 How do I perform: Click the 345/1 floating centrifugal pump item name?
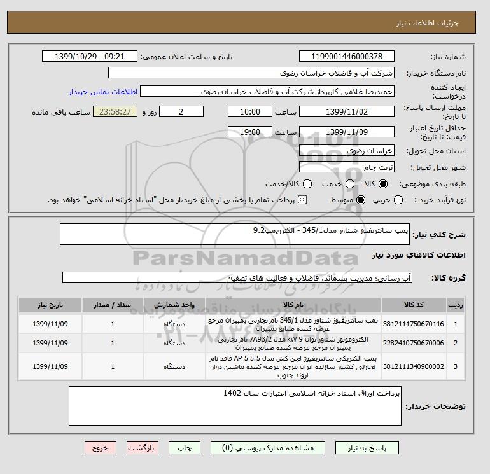click(x=293, y=324)
